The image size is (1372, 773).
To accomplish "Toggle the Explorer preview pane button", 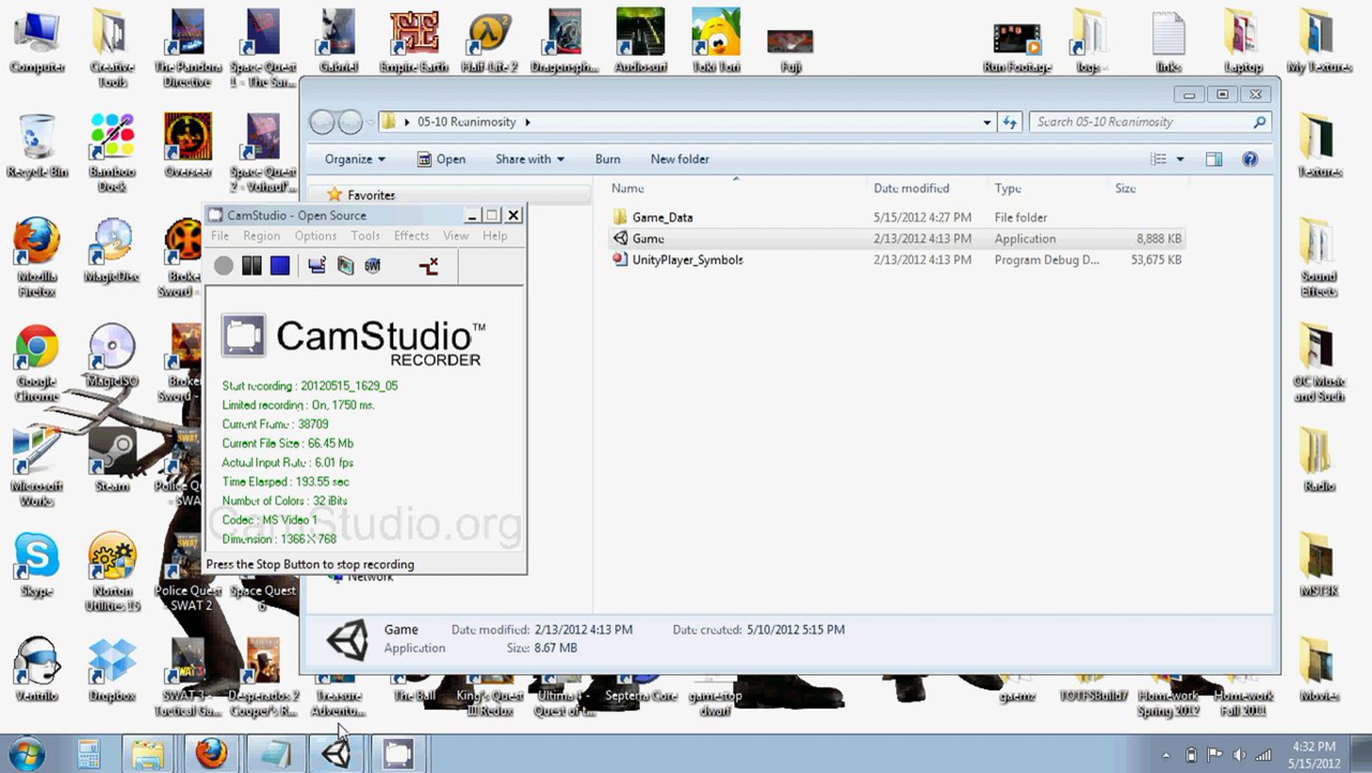I will tap(1213, 159).
